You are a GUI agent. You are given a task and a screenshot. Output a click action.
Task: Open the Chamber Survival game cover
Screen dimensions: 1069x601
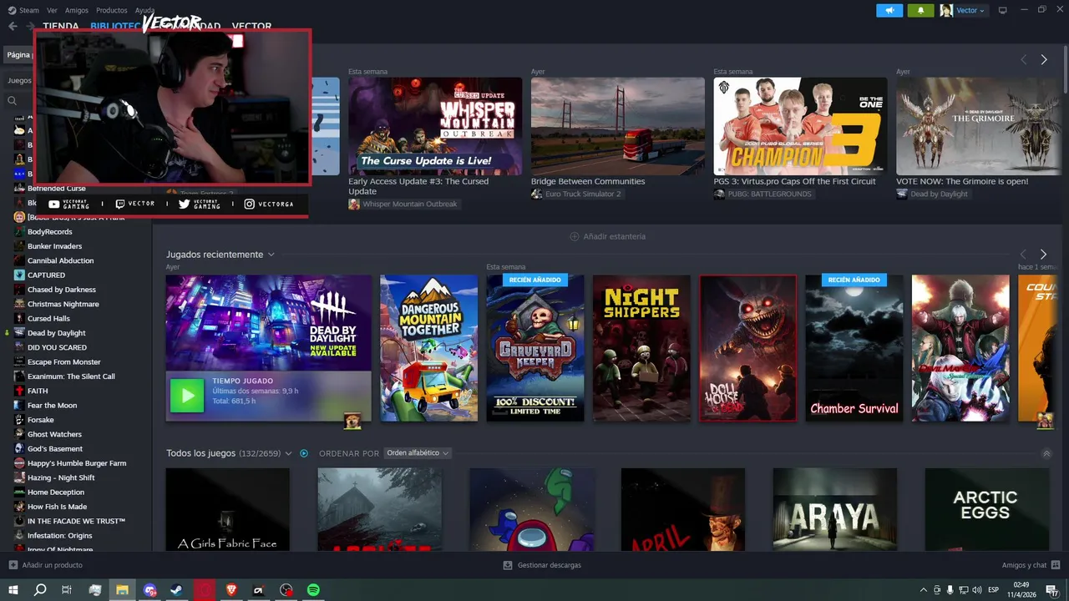[854, 348]
